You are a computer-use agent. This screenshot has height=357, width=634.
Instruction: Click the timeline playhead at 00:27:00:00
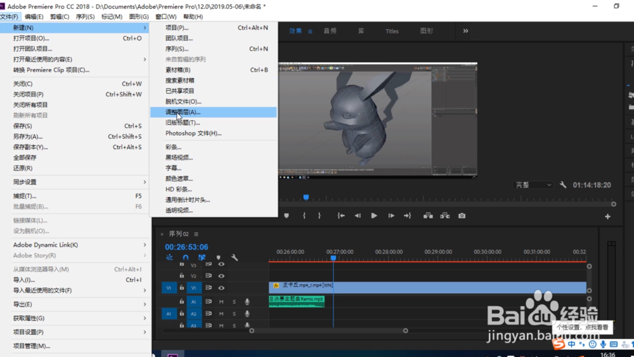[x=333, y=258]
